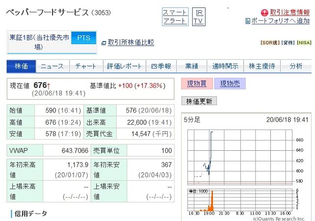Click the 5分足 price chart
This screenshot has width=315, height=221.
(x=240, y=157)
